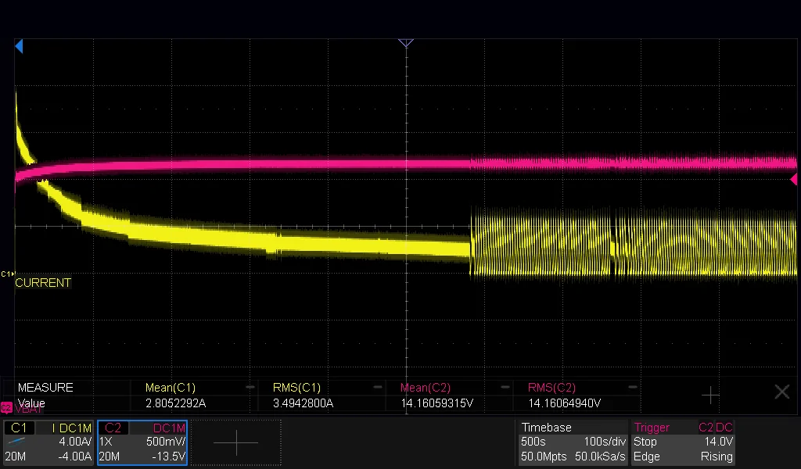Click the -4.00A offset on C1
The image size is (801, 469).
coord(74,456)
